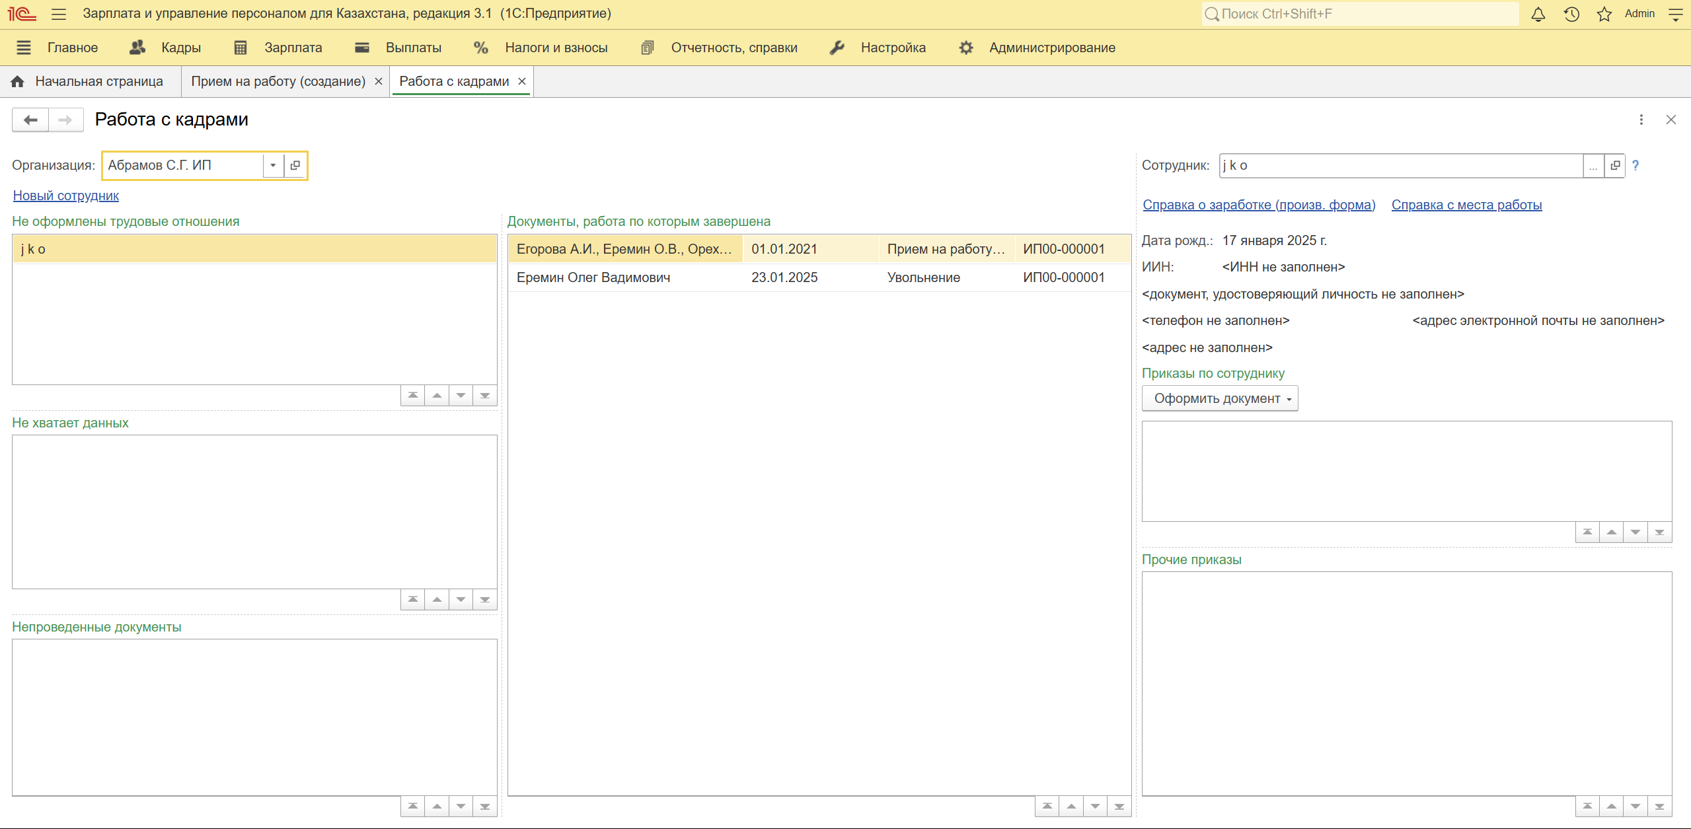This screenshot has width=1691, height=829.
Task: Open Справка о заработке (произв. форма) link
Action: pyautogui.click(x=1259, y=205)
